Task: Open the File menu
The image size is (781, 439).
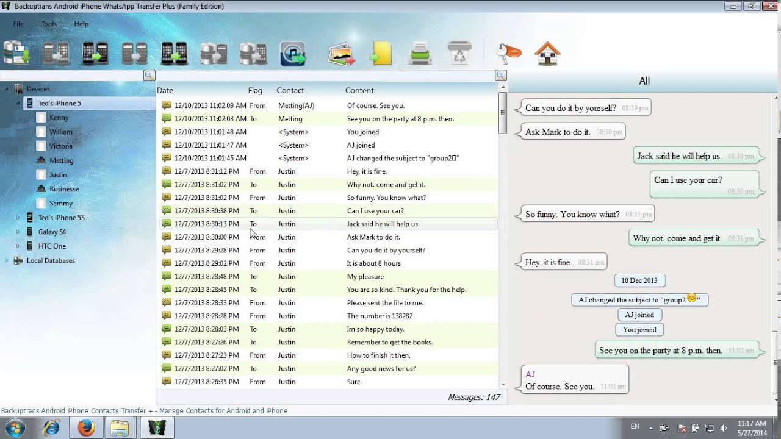Action: tap(18, 24)
